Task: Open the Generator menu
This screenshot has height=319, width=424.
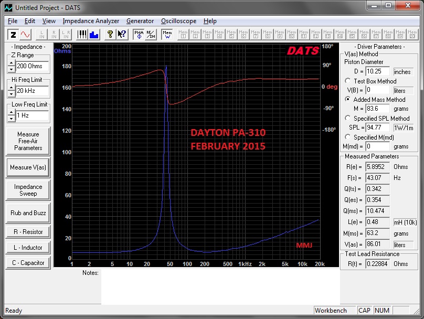Action: 140,21
